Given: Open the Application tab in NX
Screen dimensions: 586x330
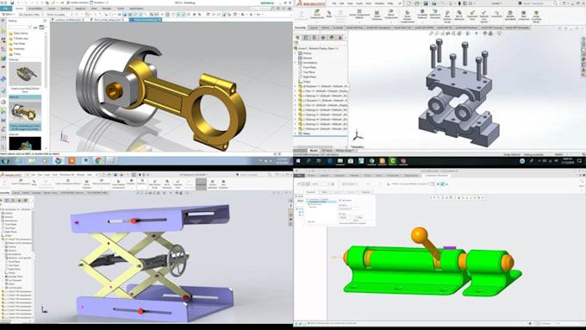Looking at the screenshot, I should tap(136, 9).
